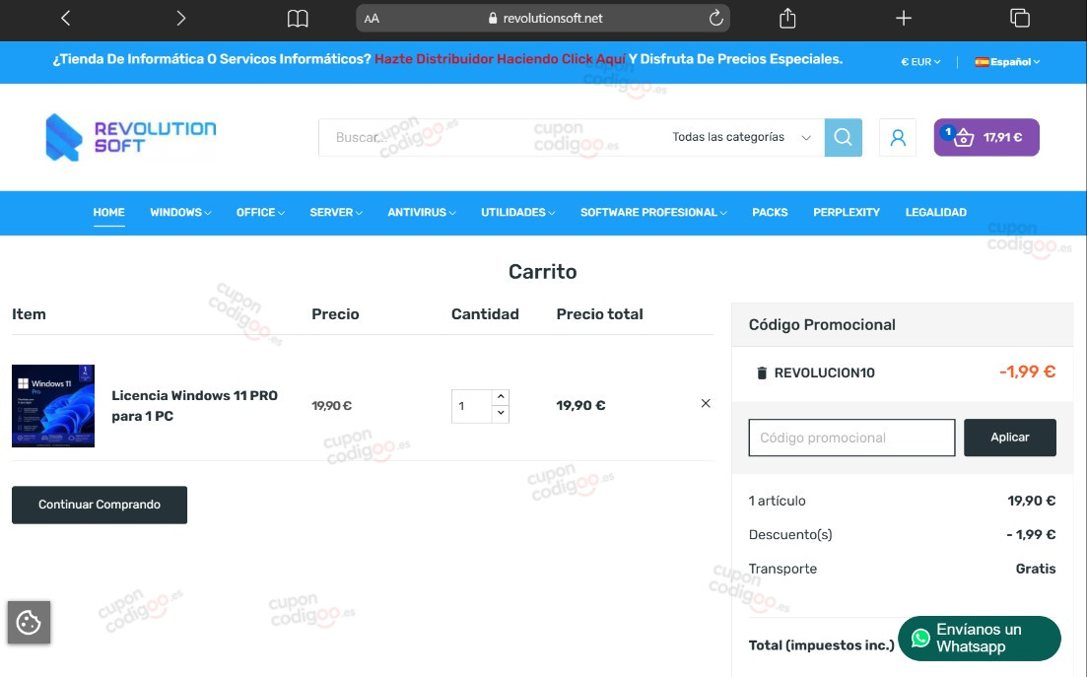The height and width of the screenshot is (677, 1087).
Task: Click the quantity input field showing 1
Action: point(471,406)
